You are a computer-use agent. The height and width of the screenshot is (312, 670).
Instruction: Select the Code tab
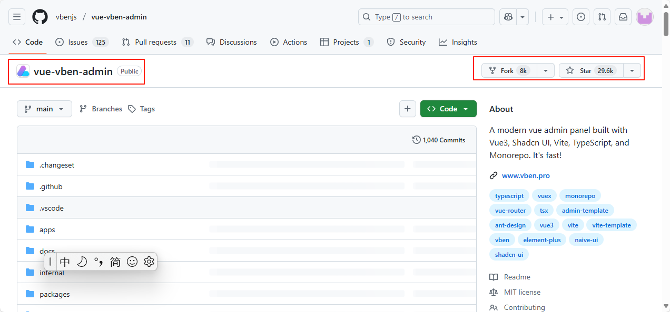click(x=28, y=42)
